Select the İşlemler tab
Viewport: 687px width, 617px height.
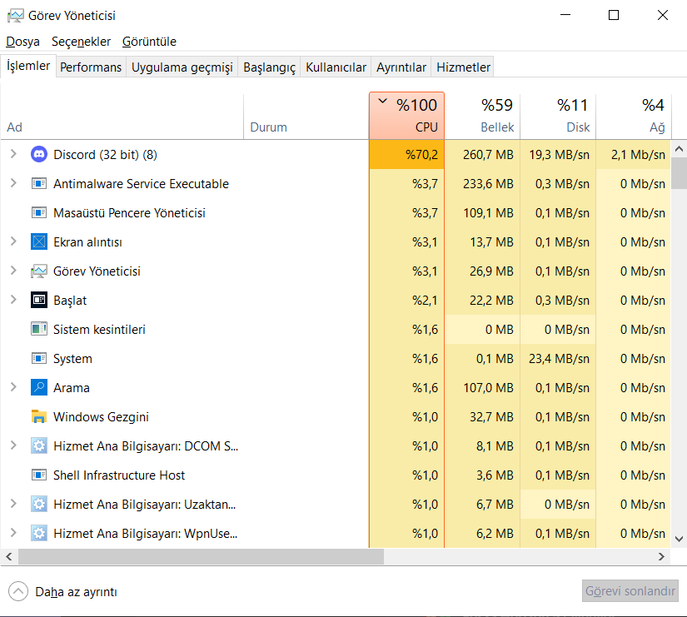pos(28,66)
